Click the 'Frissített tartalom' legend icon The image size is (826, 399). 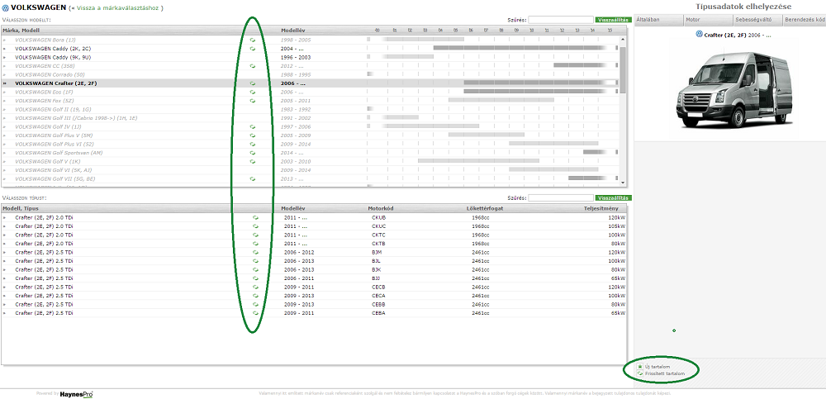coord(640,373)
